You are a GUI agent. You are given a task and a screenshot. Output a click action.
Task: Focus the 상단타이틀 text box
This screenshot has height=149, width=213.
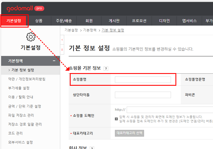coord(143,95)
